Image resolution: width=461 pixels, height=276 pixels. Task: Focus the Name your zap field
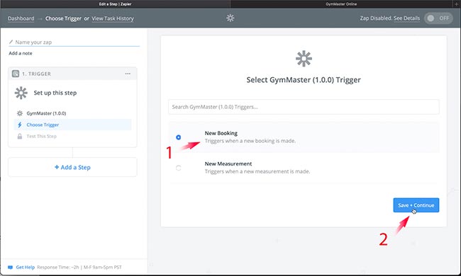click(x=74, y=42)
